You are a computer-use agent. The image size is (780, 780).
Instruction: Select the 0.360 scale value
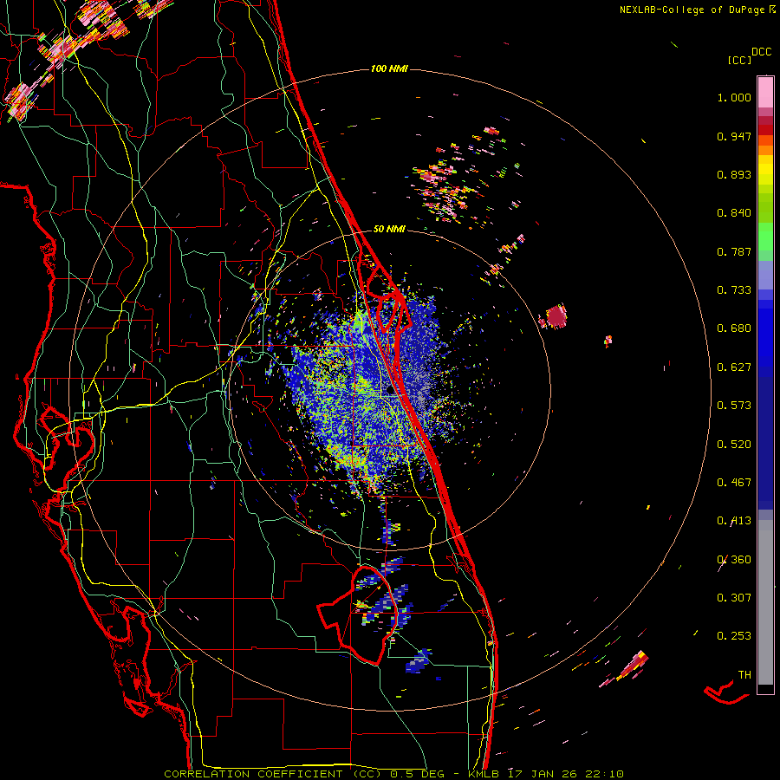pos(734,560)
